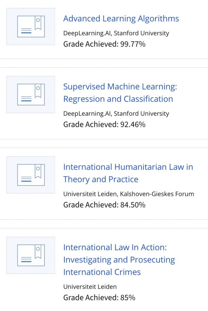The height and width of the screenshot is (311, 208).
Task: Click the International Law In Action certificate icon
Action: pyautogui.click(x=31, y=255)
